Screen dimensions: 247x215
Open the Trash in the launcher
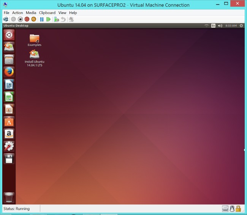(9, 198)
